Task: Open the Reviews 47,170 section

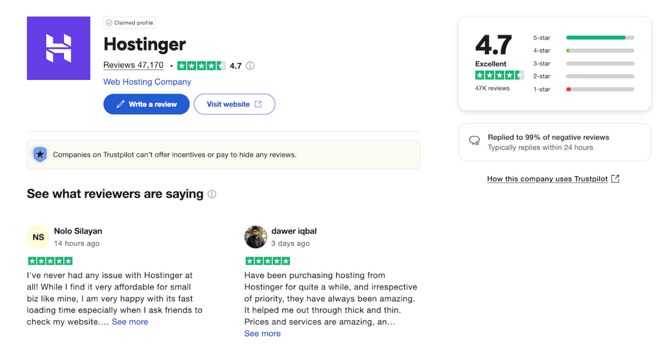Action: (x=133, y=65)
